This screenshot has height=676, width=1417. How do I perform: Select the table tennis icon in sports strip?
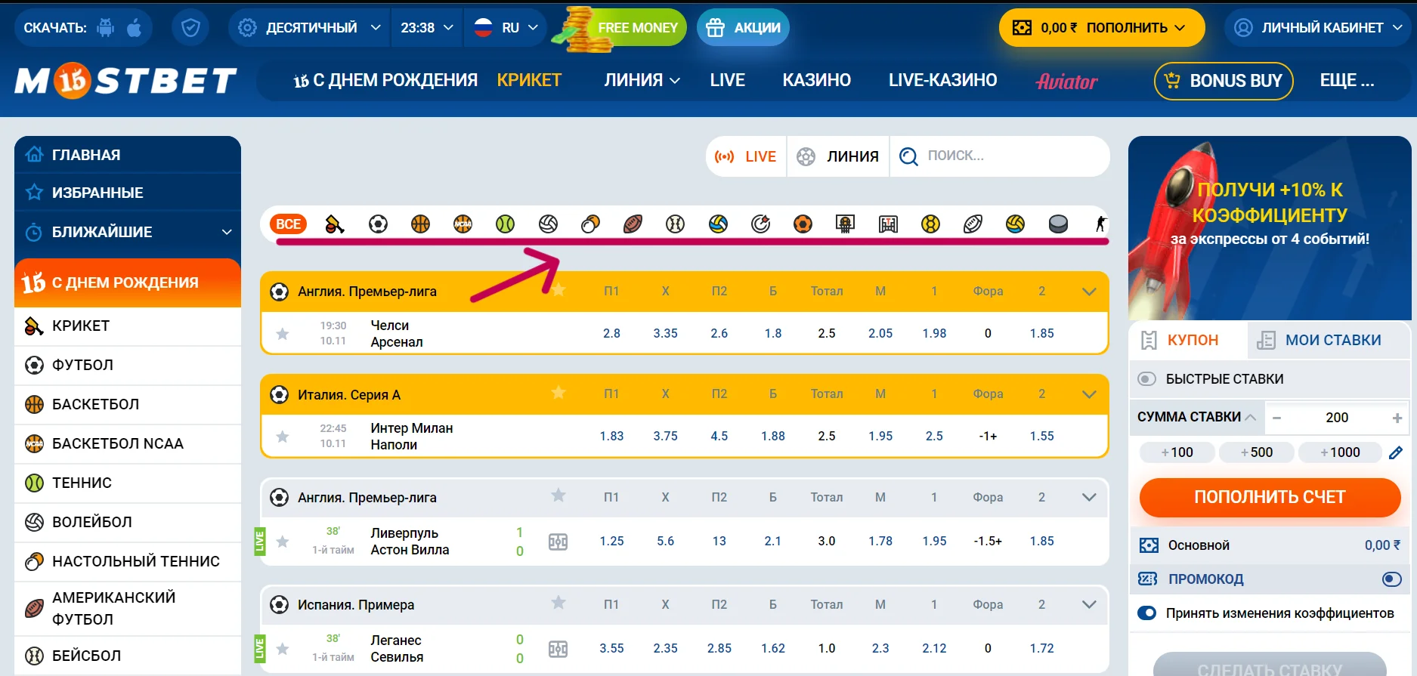(590, 224)
